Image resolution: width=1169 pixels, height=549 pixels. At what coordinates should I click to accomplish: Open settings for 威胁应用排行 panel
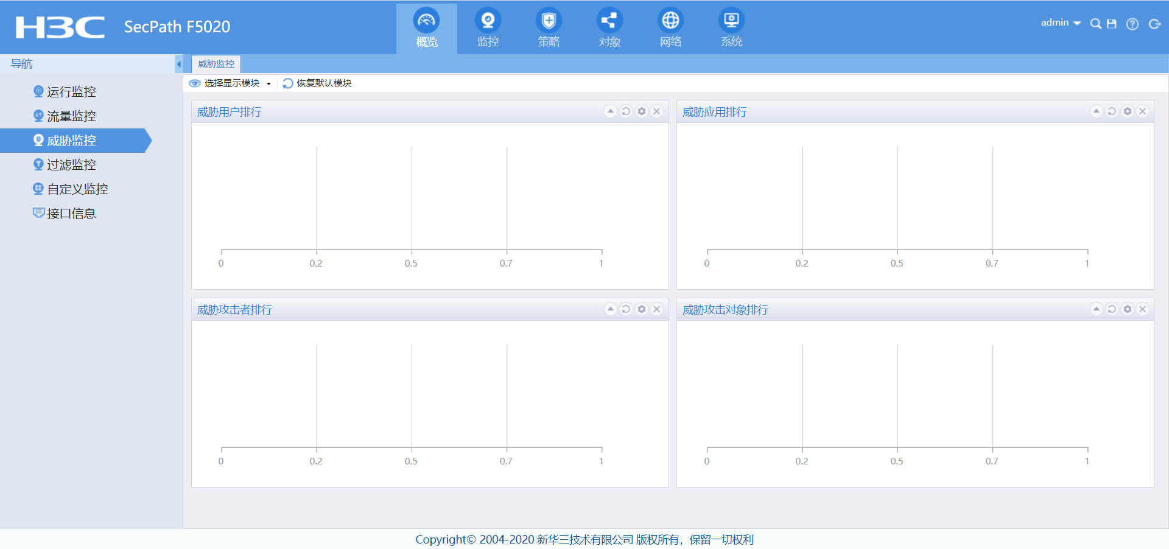pos(1128,111)
